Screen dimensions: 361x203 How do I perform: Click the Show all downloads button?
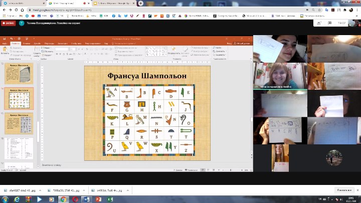pos(343,190)
